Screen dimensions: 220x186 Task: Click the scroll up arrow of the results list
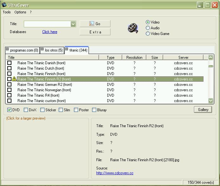pos(210,57)
